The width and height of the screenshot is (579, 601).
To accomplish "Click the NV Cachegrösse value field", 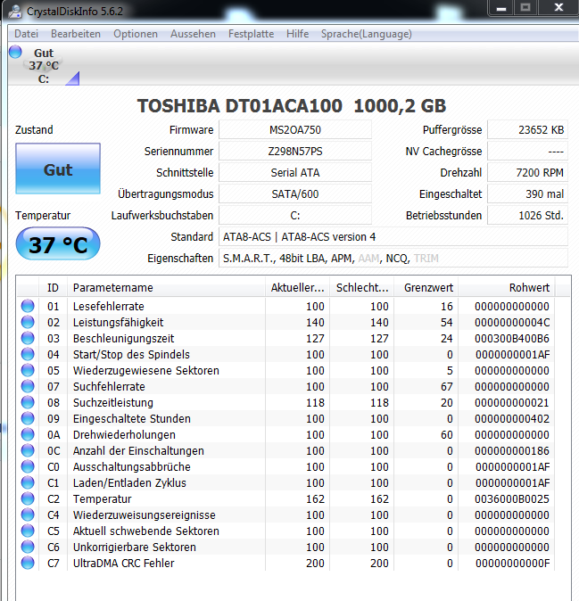I will coord(527,152).
